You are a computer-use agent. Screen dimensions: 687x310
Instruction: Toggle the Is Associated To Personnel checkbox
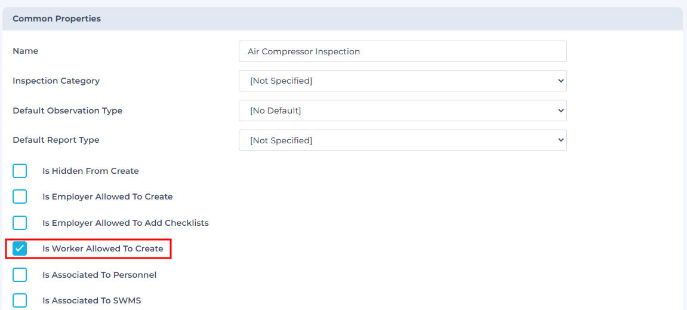20,275
